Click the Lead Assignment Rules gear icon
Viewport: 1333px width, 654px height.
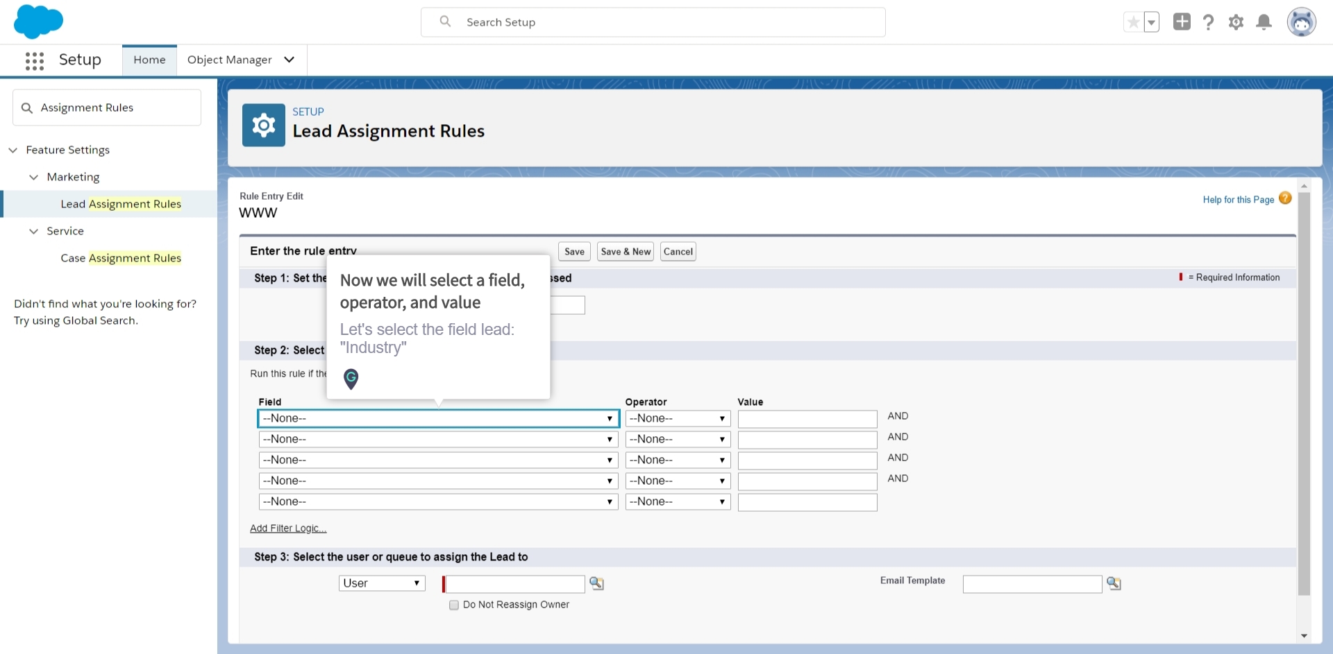[x=264, y=126]
